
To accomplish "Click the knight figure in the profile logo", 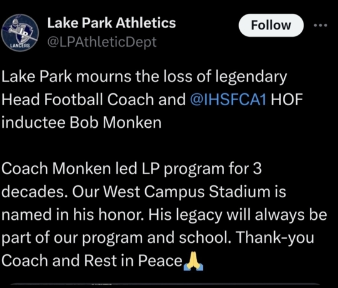I will click(x=14, y=24).
